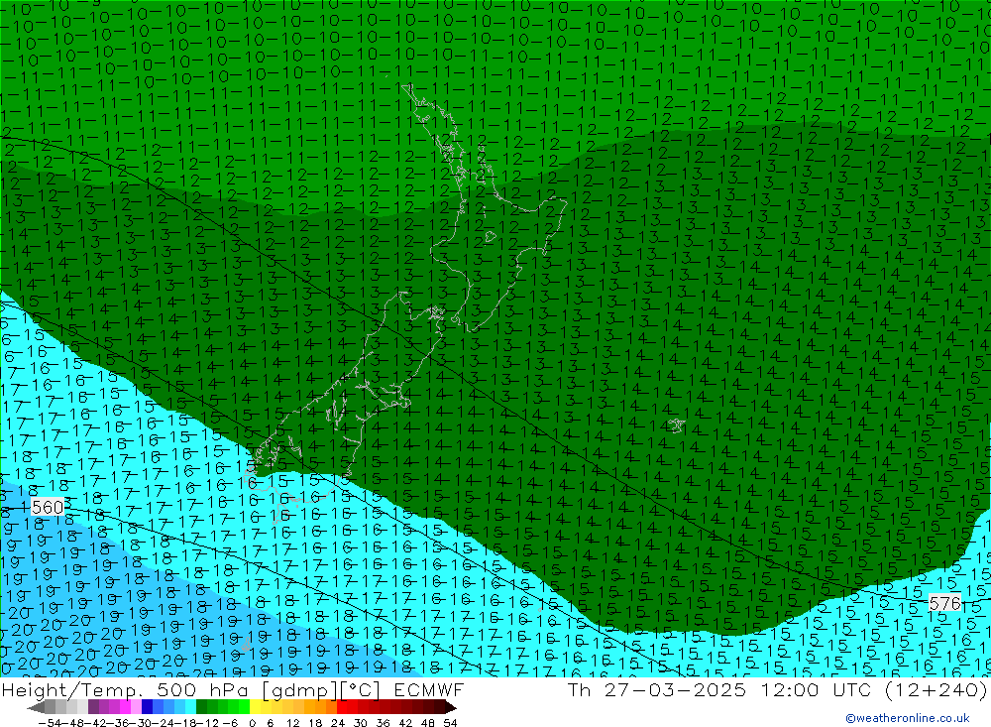The height and width of the screenshot is (727, 991).
Task: Click the grey left arrow end of the color scale
Action: 36,707
